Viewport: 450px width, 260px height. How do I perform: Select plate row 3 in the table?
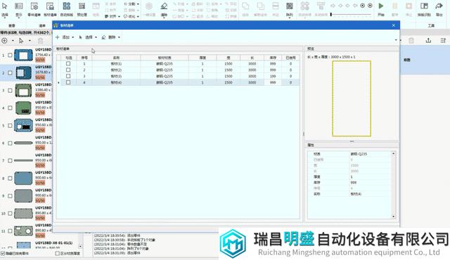coord(178,77)
